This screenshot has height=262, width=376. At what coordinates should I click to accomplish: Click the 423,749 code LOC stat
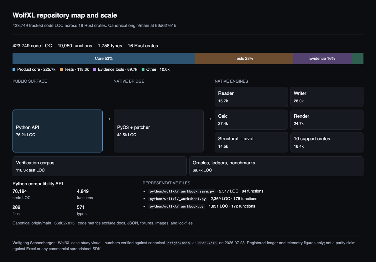(x=32, y=46)
